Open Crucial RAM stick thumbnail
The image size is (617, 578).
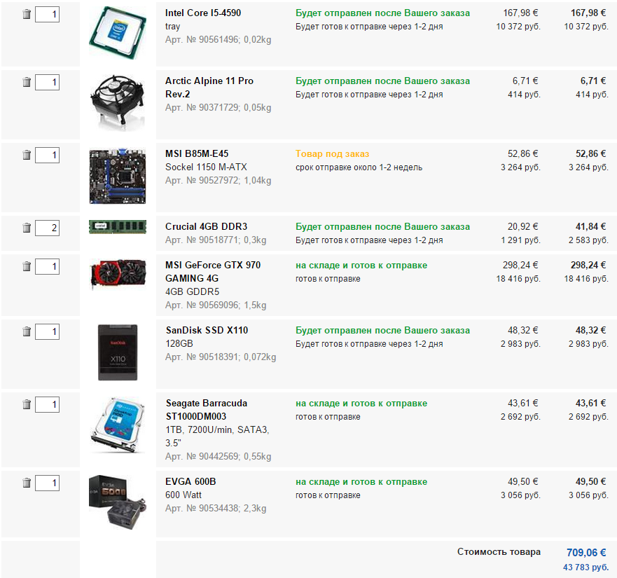pos(118,226)
